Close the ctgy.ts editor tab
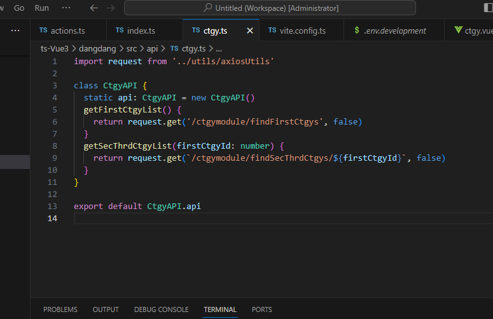The image size is (493, 319). tap(250, 31)
